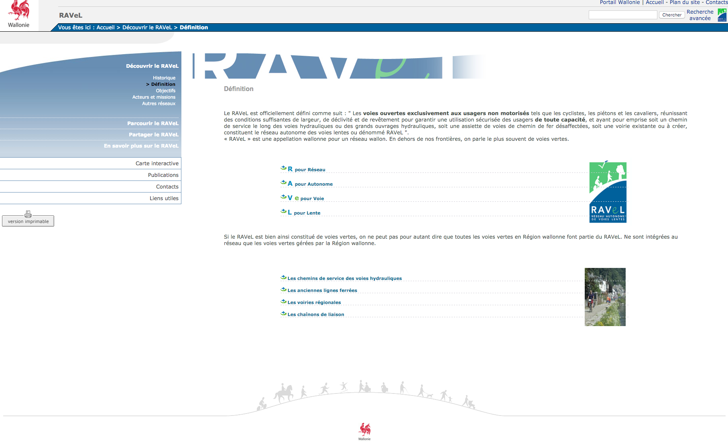Open Découvrir le RAVeL sidebar section
This screenshot has width=728, height=442.
click(152, 66)
